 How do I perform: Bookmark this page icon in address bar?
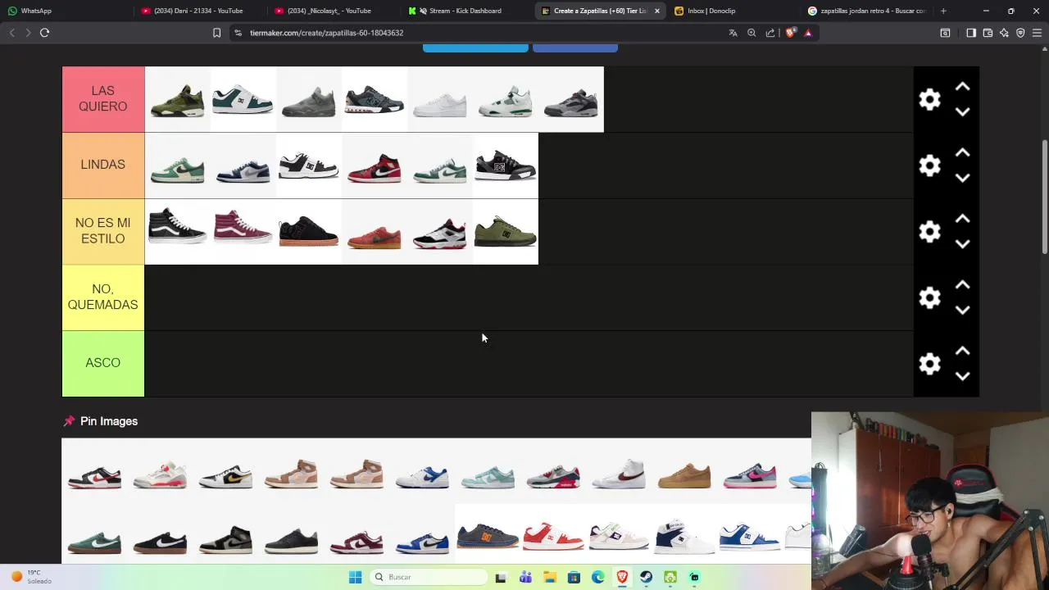coord(216,33)
